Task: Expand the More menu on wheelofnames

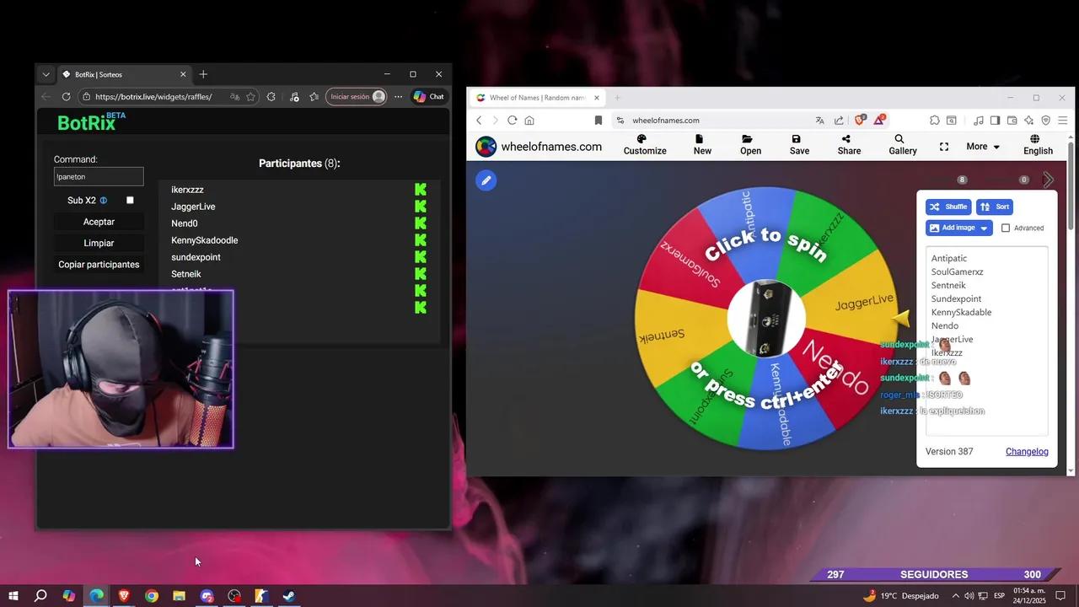Action: point(983,147)
